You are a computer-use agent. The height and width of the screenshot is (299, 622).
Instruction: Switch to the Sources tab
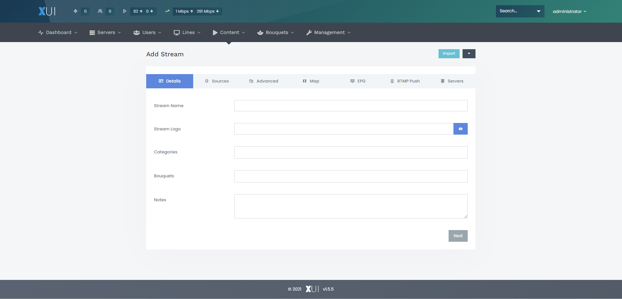[x=217, y=81]
